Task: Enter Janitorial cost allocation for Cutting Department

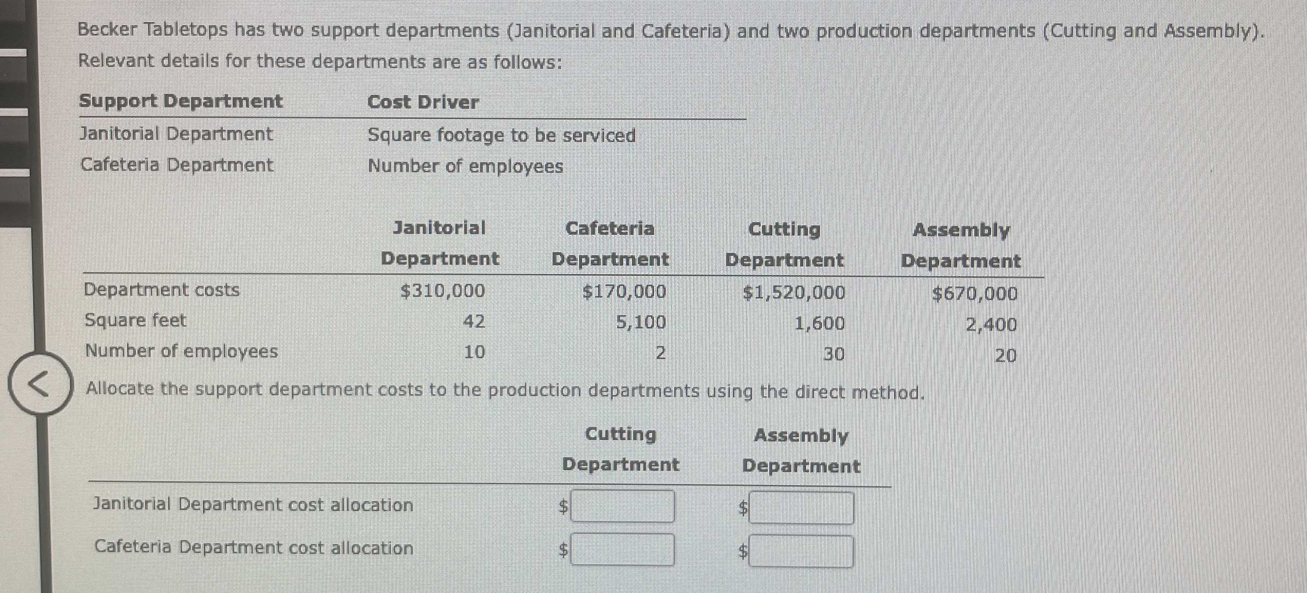Action: (622, 506)
